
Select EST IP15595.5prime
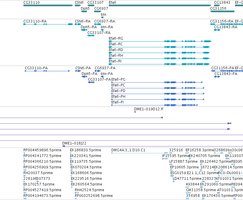(x=165, y=159)
